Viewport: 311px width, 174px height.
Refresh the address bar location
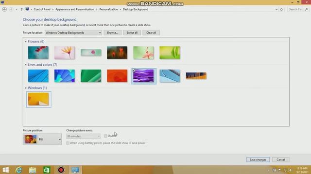click(281, 9)
